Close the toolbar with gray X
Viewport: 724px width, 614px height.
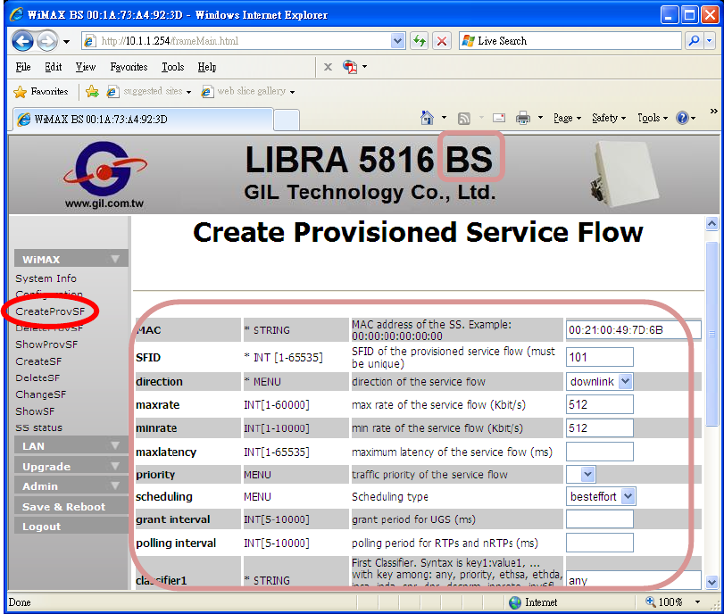pyautogui.click(x=328, y=67)
